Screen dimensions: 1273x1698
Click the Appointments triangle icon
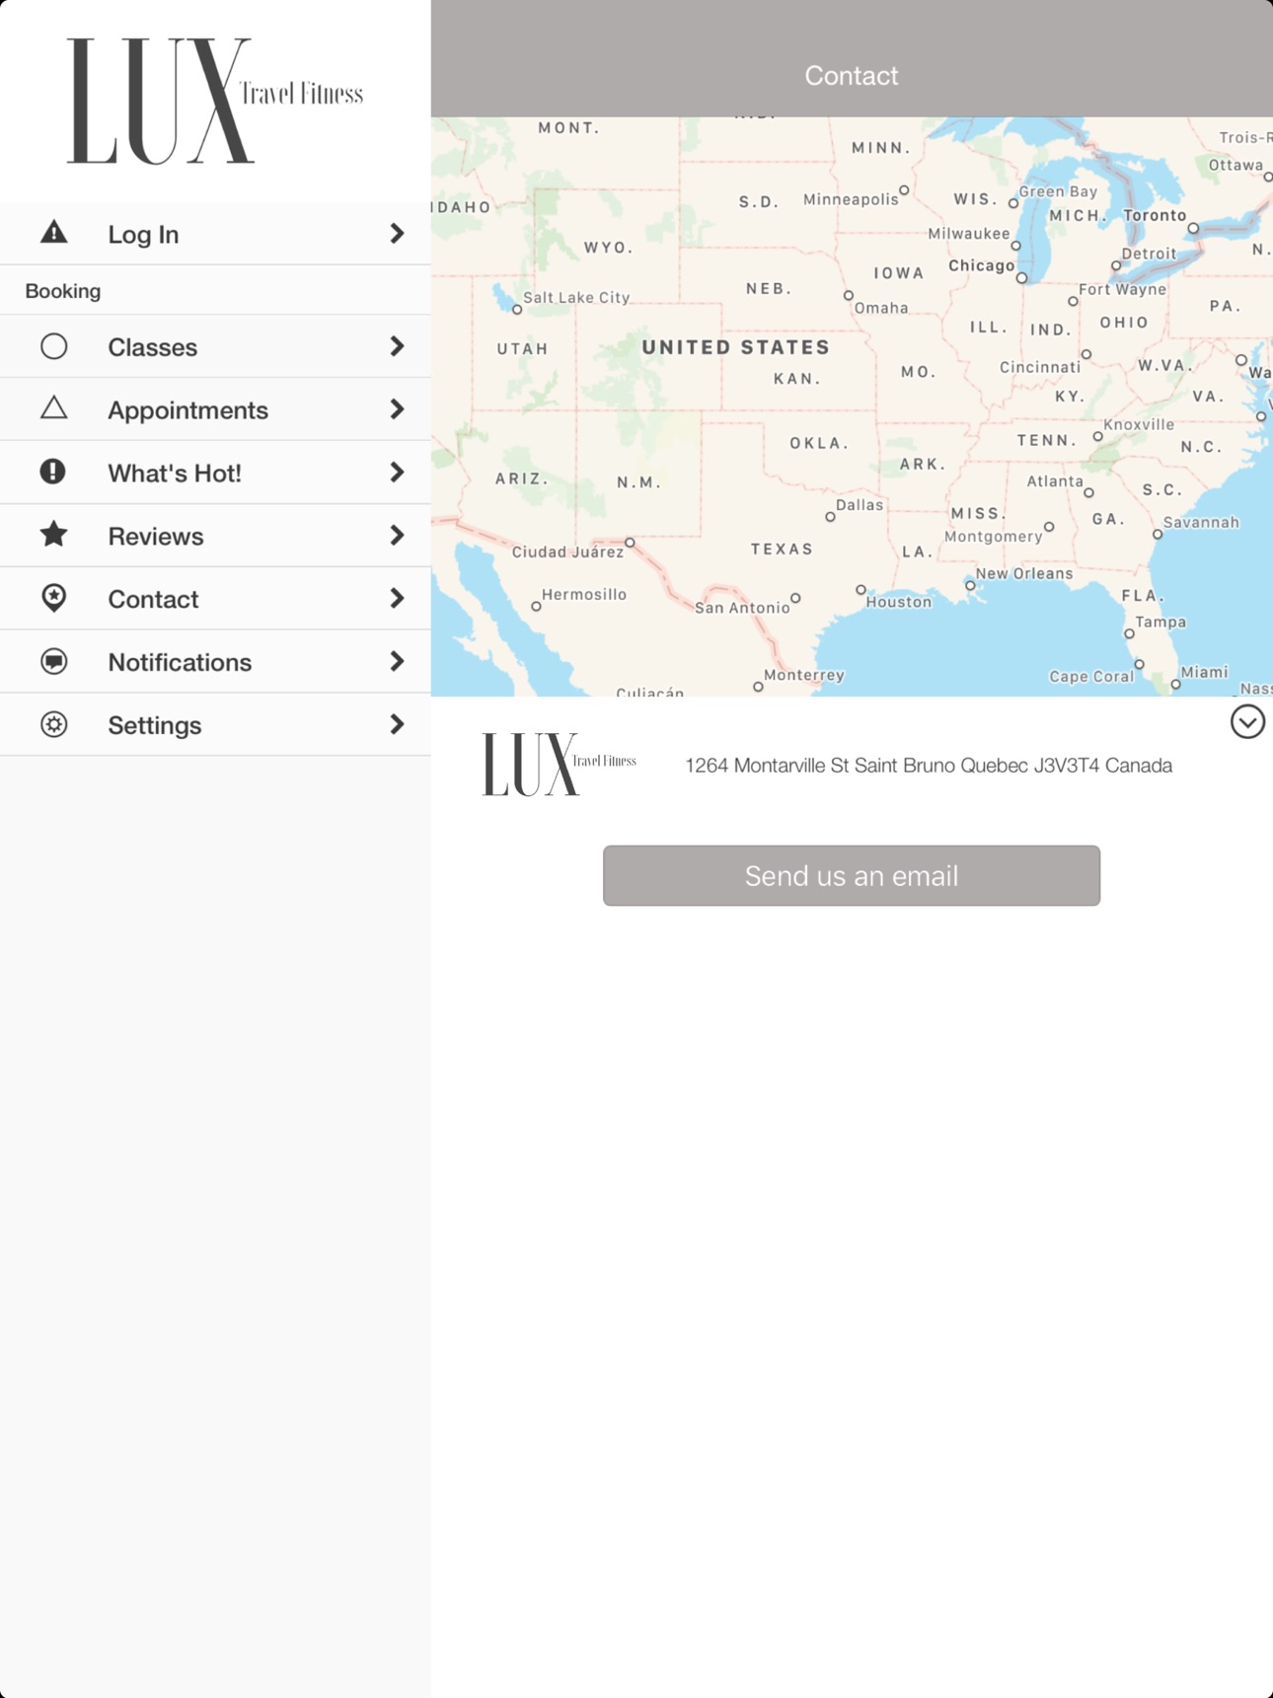[x=53, y=408]
